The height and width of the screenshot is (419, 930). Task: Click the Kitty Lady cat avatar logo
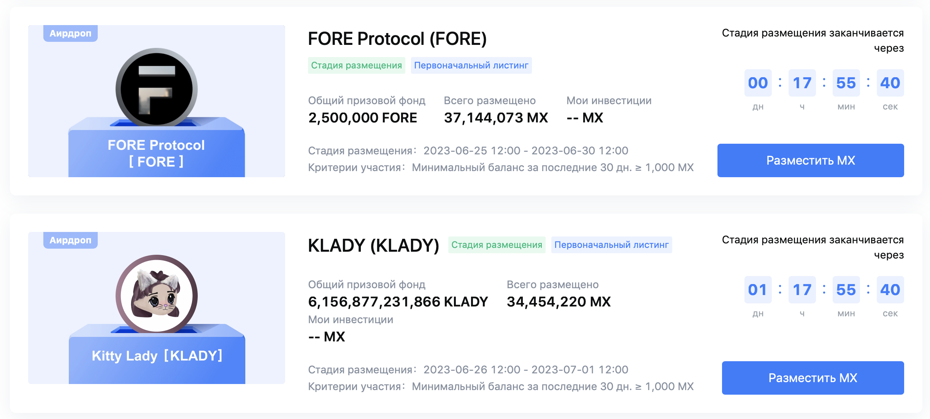(x=157, y=295)
